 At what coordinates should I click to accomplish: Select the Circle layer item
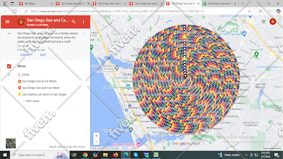26,75
